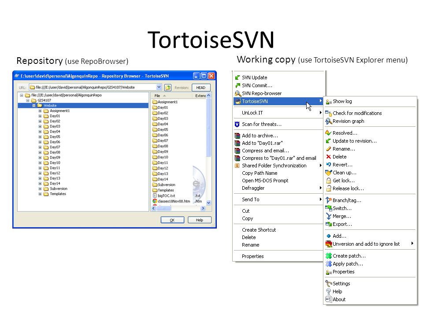Collapse the AlgonquinRepo root tree node
This screenshot has width=423, height=317.
22,95
